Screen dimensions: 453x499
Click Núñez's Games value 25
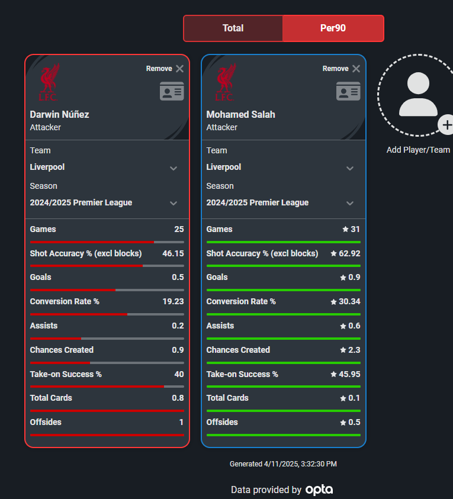tap(179, 229)
